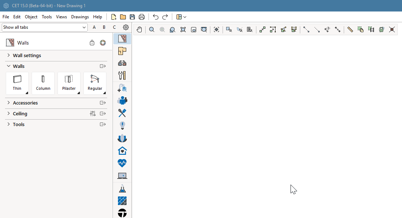Open the Views menu
The width and height of the screenshot is (402, 218).
click(61, 17)
